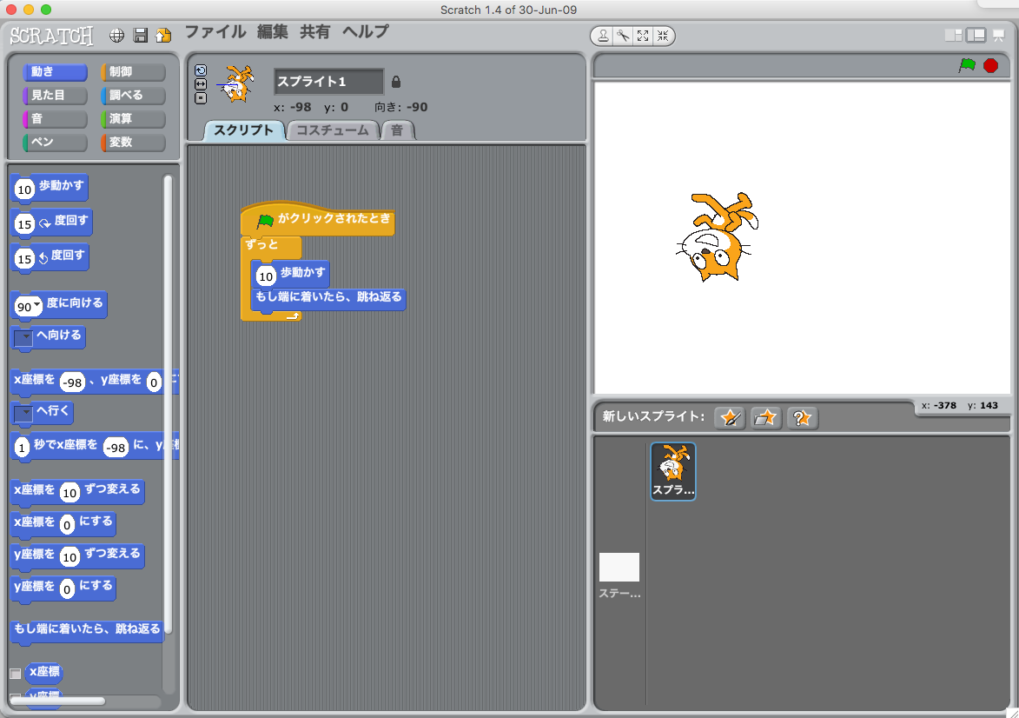Screen dimensions: 1019x718
Task: Open the ファイル menu
Action: [x=214, y=32]
